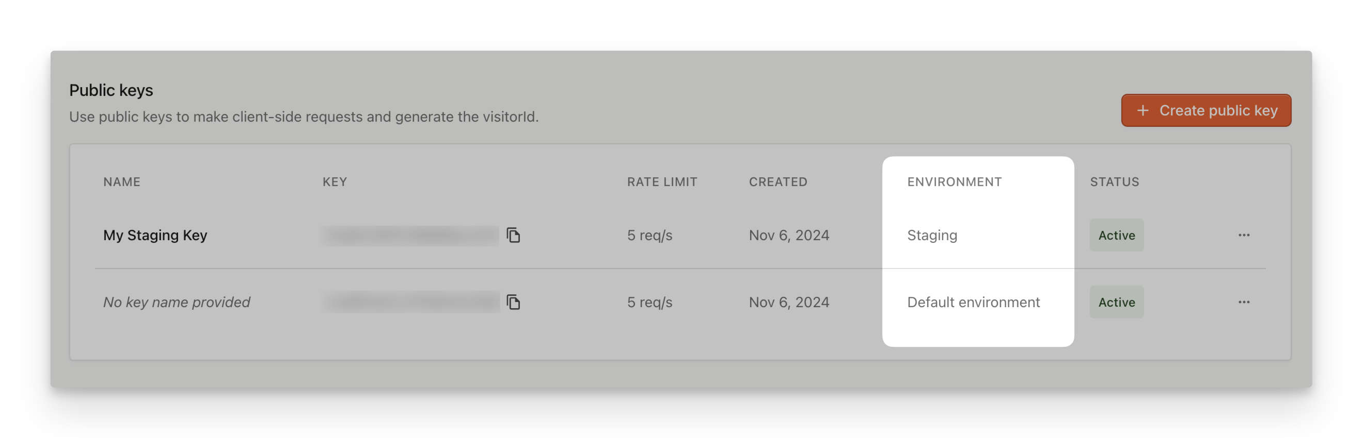Open more options for unnamed key row

coord(1243,302)
